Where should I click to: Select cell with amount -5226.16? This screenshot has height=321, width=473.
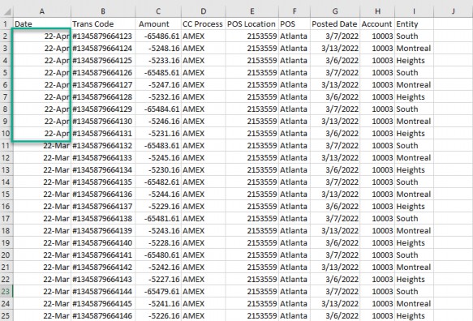158,316
